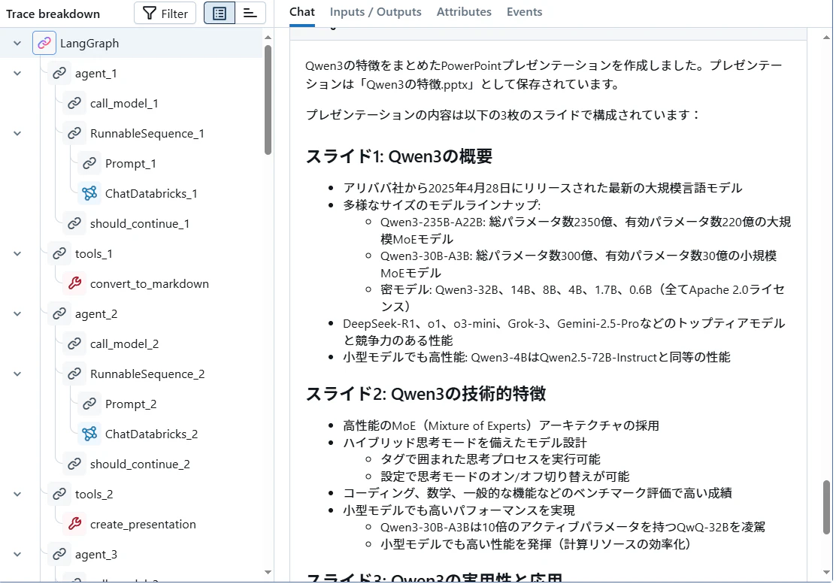Click the should_continue_2 link icon
The image size is (836, 584).
click(74, 464)
